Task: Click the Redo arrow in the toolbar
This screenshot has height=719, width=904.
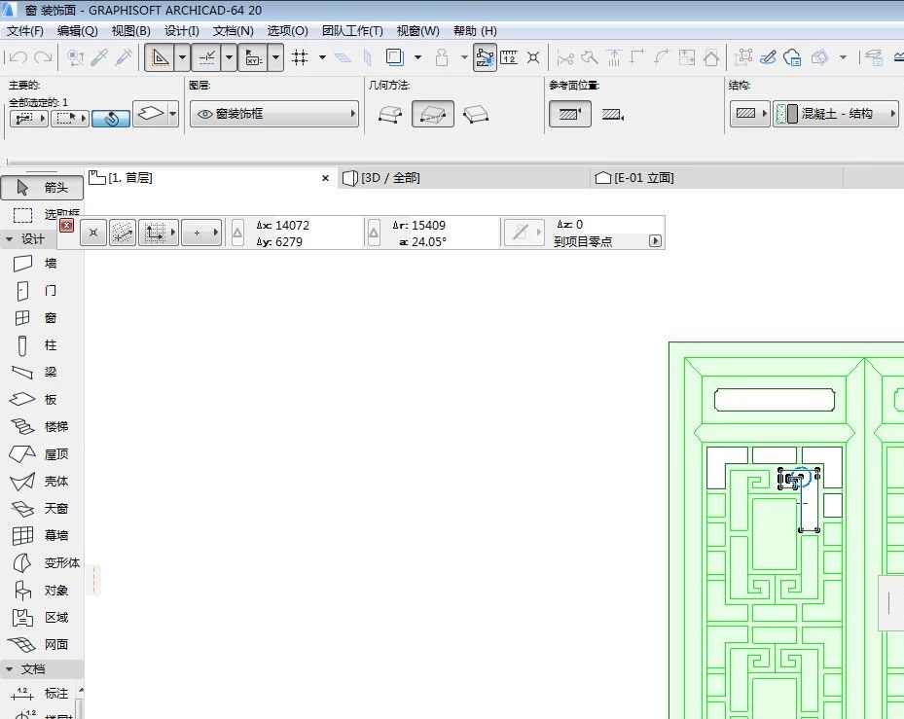Action: point(43,57)
